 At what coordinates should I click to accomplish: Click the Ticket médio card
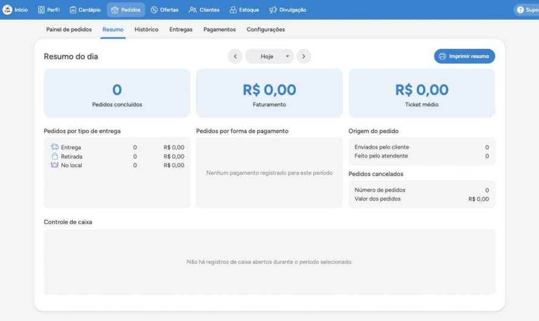[422, 93]
